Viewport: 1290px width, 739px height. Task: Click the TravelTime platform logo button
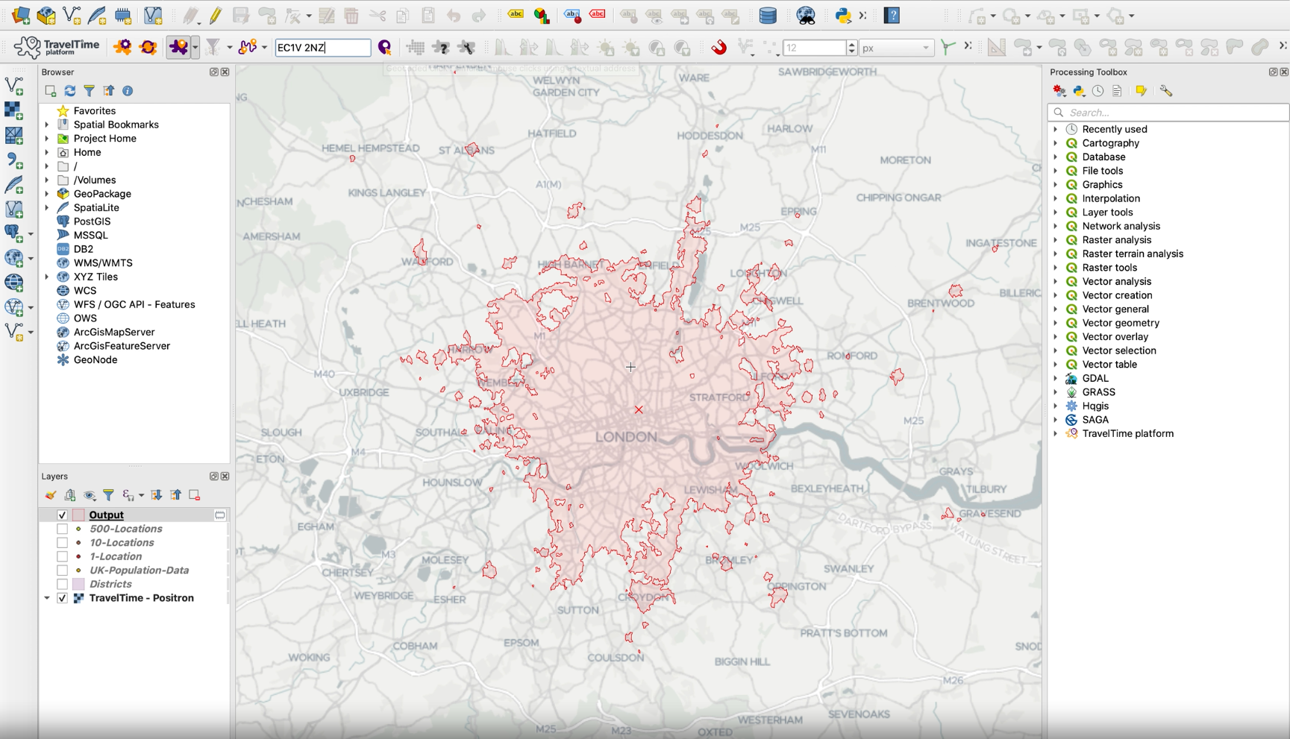tap(57, 47)
